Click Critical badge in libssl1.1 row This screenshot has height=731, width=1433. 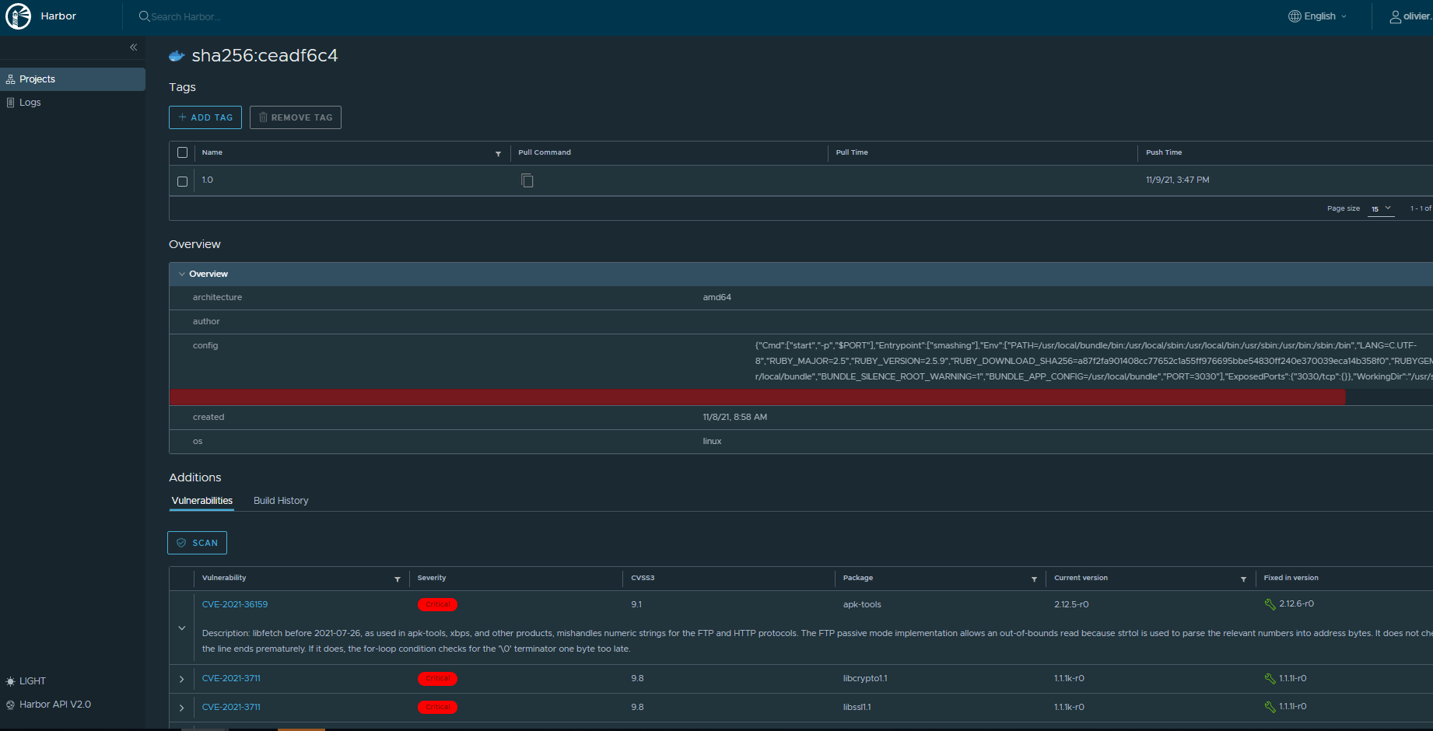(437, 707)
